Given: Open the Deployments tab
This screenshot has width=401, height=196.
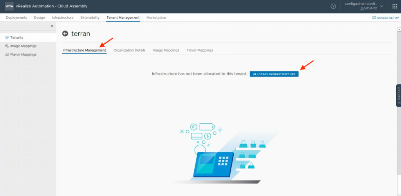Looking at the screenshot, I should pos(16,18).
